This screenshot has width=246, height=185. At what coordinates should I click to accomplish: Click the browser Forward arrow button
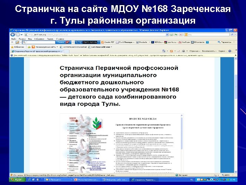(x=17, y=35)
